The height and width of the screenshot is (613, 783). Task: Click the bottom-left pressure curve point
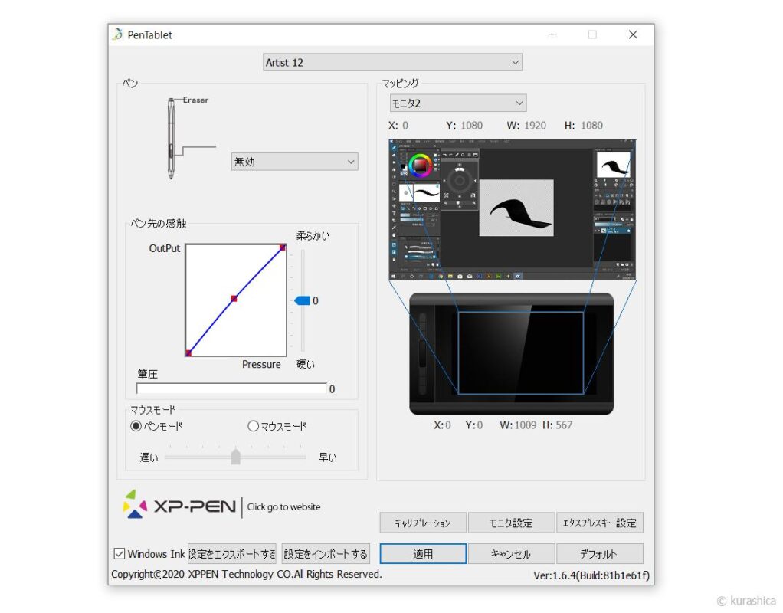click(x=188, y=353)
